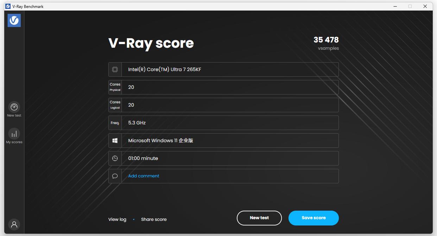This screenshot has height=236, width=437.
Task: Close the V-Ray Benchmark window
Action: pos(425,6)
